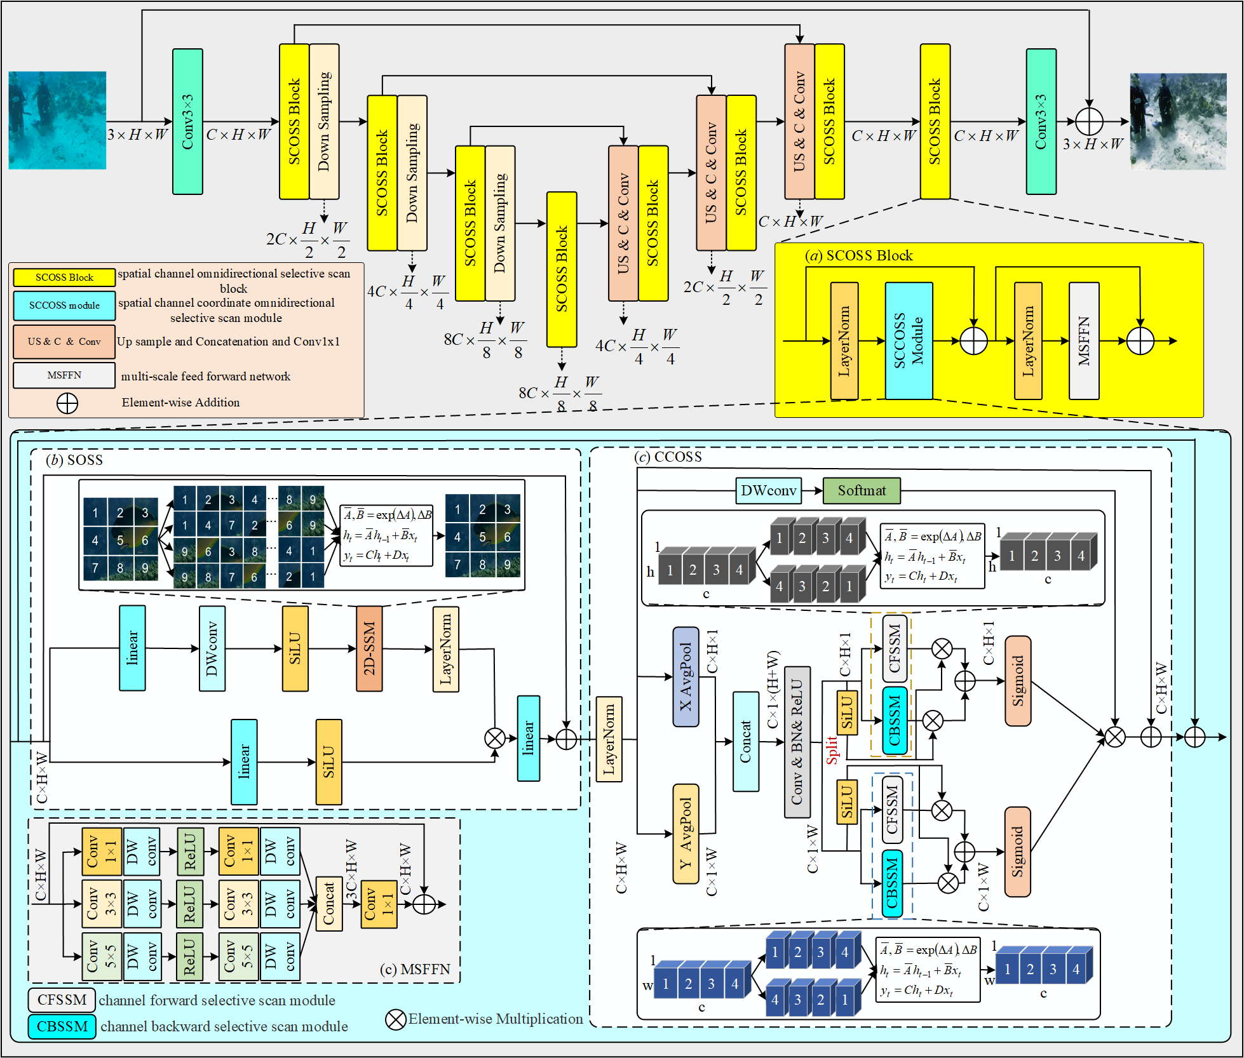Image resolution: width=1244 pixels, height=1058 pixels.
Task: Select the X AvgPool block
Action: click(686, 677)
